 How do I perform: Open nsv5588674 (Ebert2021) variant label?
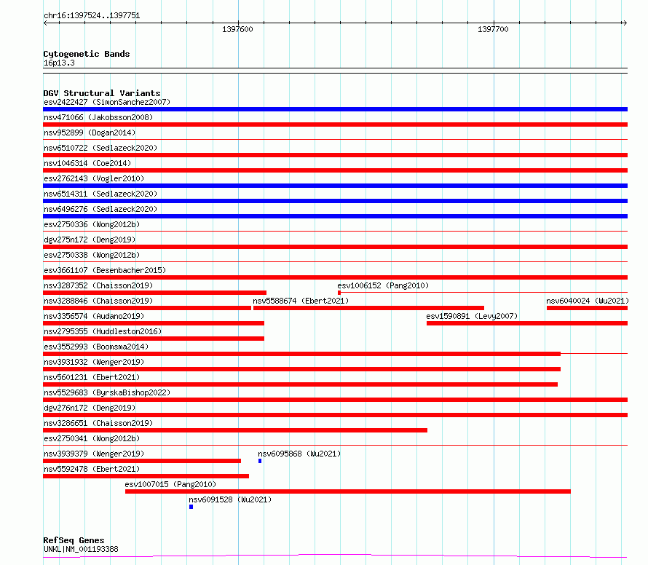301,301
